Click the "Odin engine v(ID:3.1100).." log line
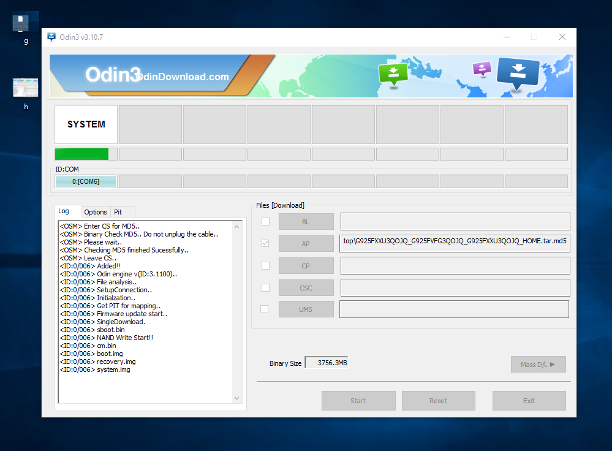This screenshot has width=612, height=451. click(118, 274)
